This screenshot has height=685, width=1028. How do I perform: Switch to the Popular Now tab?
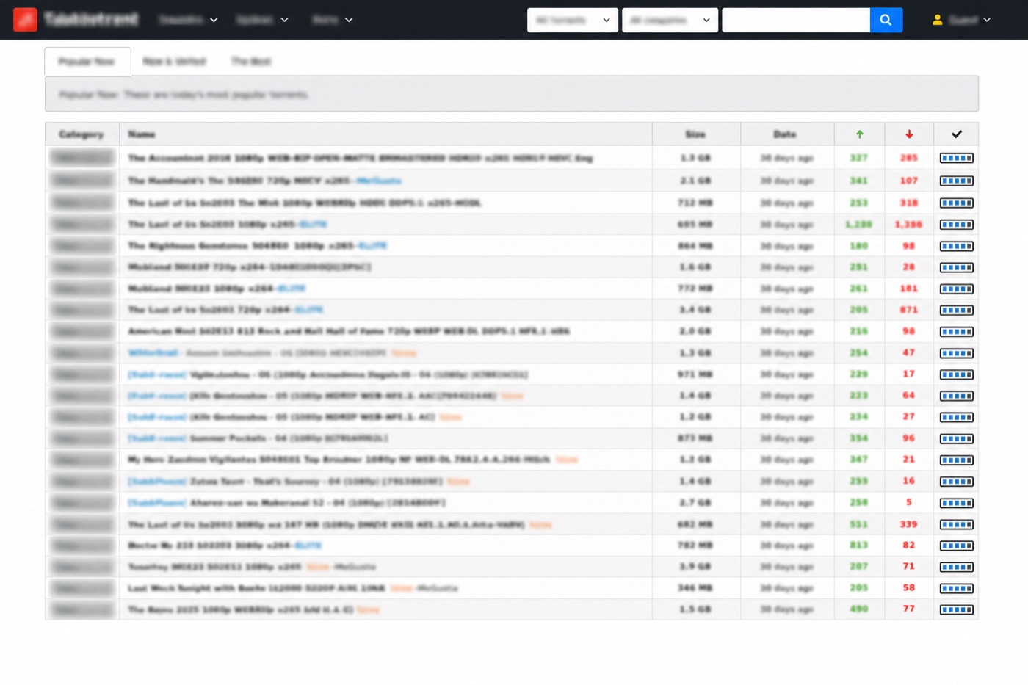[87, 62]
